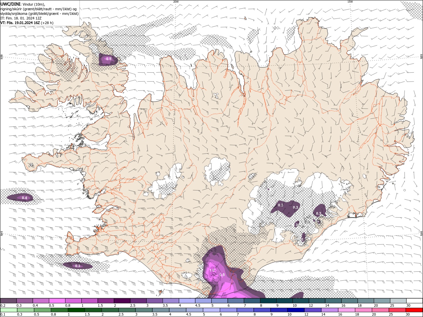Image resolution: width=423 pixels, height=317 pixels.
Task: Select the 8 dark teal swatch in upper scale
Action: (268, 301)
